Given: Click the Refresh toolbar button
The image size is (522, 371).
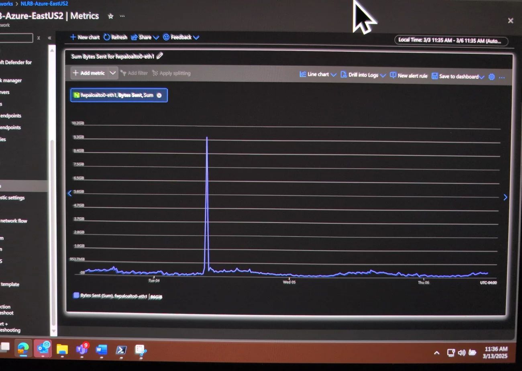Looking at the screenshot, I should (x=115, y=37).
